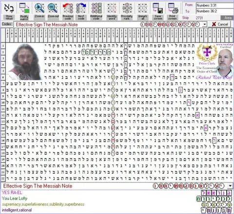Viewport: 234px width, 214px height.
Task: Open the Additional code tool
Action: click(x=96, y=11)
